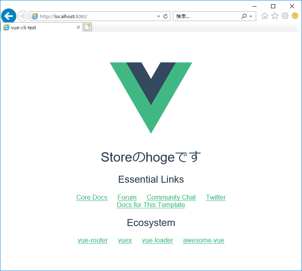Go back with the blue Back arrow
302x271 pixels.
[x=9, y=16]
